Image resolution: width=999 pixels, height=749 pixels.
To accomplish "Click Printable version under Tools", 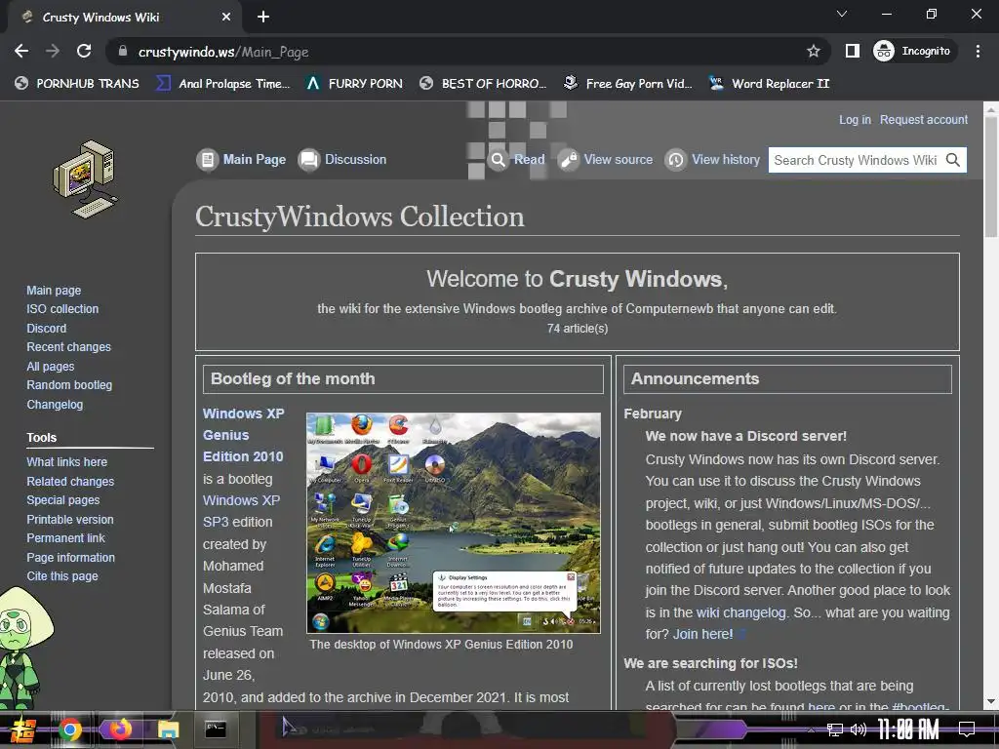I will point(70,519).
